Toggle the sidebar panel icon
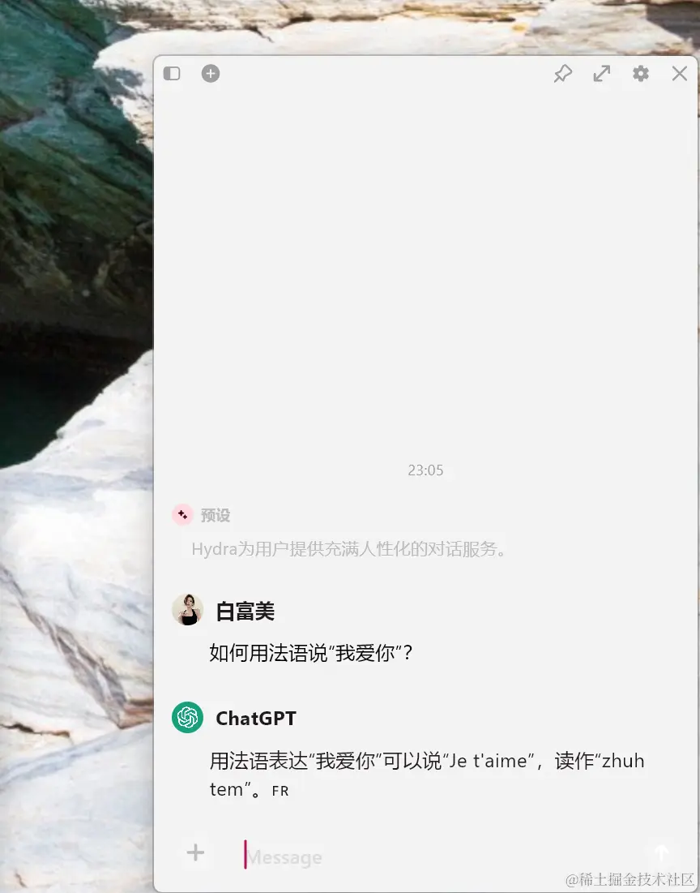The height and width of the screenshot is (893, 700). coord(172,74)
